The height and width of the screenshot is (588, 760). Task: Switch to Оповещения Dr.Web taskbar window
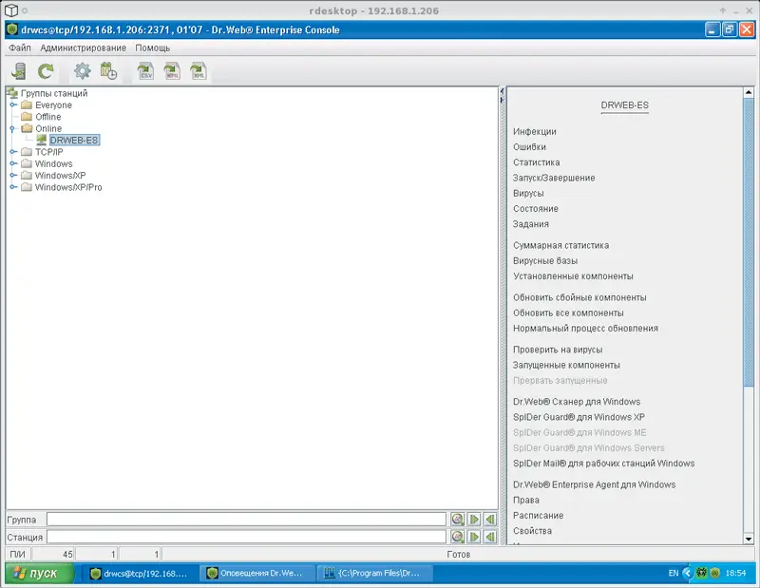click(x=256, y=573)
